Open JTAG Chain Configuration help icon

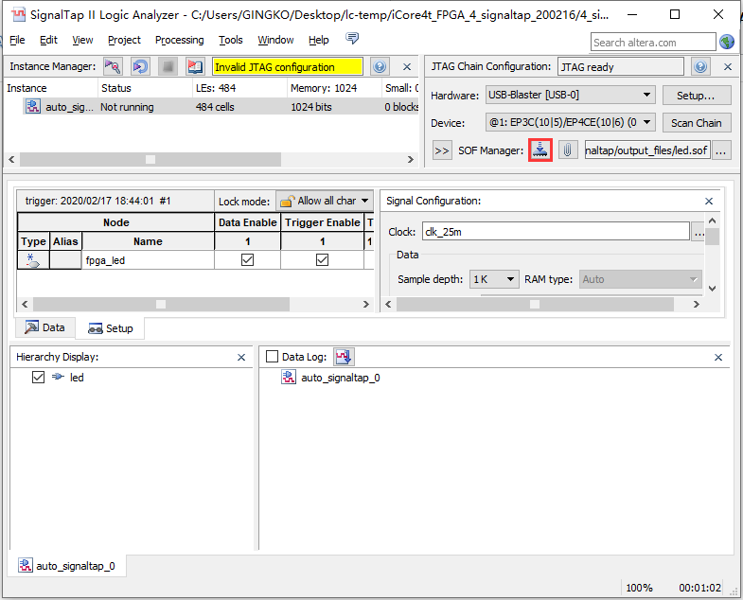coord(700,67)
